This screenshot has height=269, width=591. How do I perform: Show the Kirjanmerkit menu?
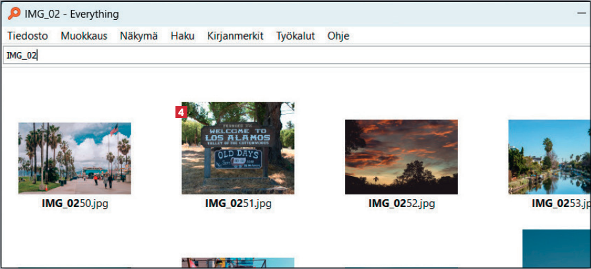[x=235, y=36]
